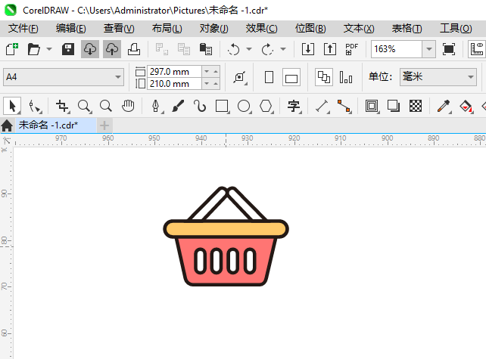Image resolution: width=486 pixels, height=359 pixels.
Task: Select the Pan hand tool
Action: coord(128,106)
